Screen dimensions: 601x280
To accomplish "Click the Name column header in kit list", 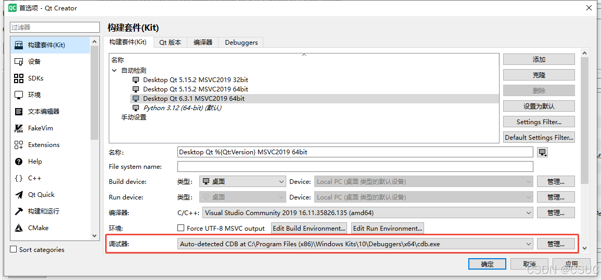I will tap(118, 60).
